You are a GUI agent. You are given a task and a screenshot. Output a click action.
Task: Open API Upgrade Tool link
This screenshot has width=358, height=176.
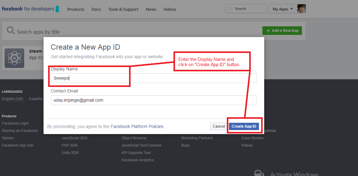pyautogui.click(x=136, y=152)
